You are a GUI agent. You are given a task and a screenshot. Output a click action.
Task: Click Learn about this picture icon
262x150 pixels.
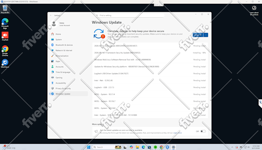coord(254,10)
